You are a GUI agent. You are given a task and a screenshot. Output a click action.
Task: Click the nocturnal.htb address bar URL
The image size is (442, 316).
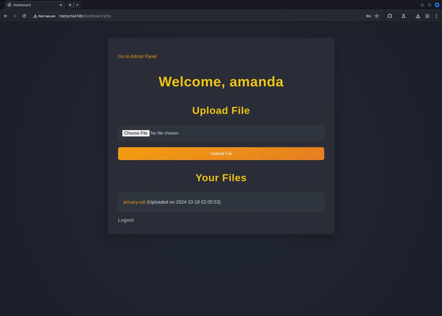click(x=85, y=16)
